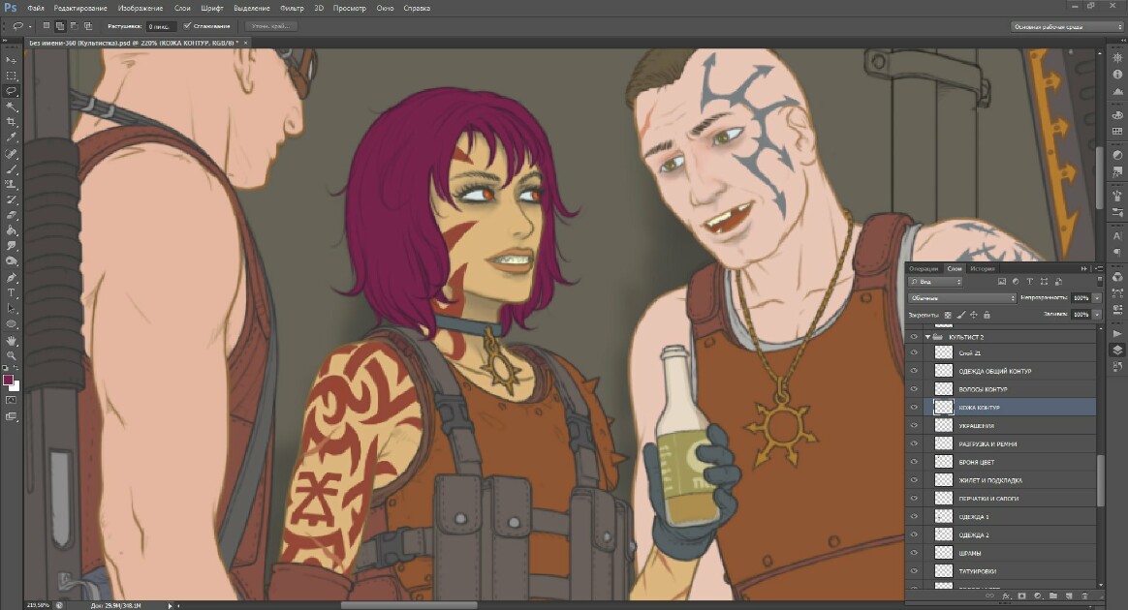Toggle the Сглаживание checkbox
The height and width of the screenshot is (610, 1128).
click(187, 26)
